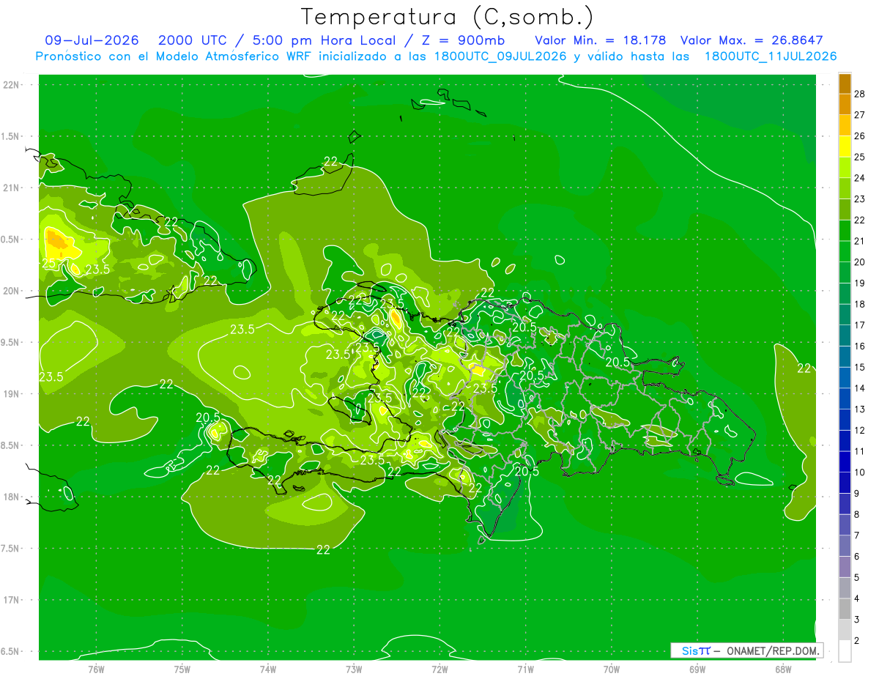Screen dimensions: 879x679
Task: Click the 'Valor Min. = 18.178' readout
Action: 601,40
